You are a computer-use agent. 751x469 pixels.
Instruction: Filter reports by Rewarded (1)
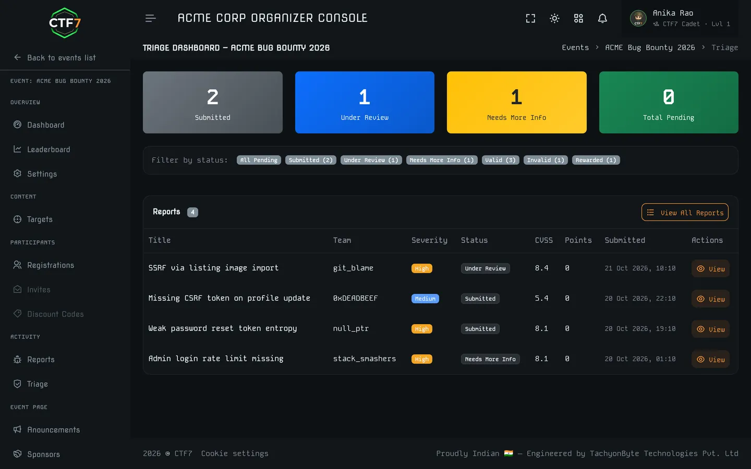coord(596,160)
